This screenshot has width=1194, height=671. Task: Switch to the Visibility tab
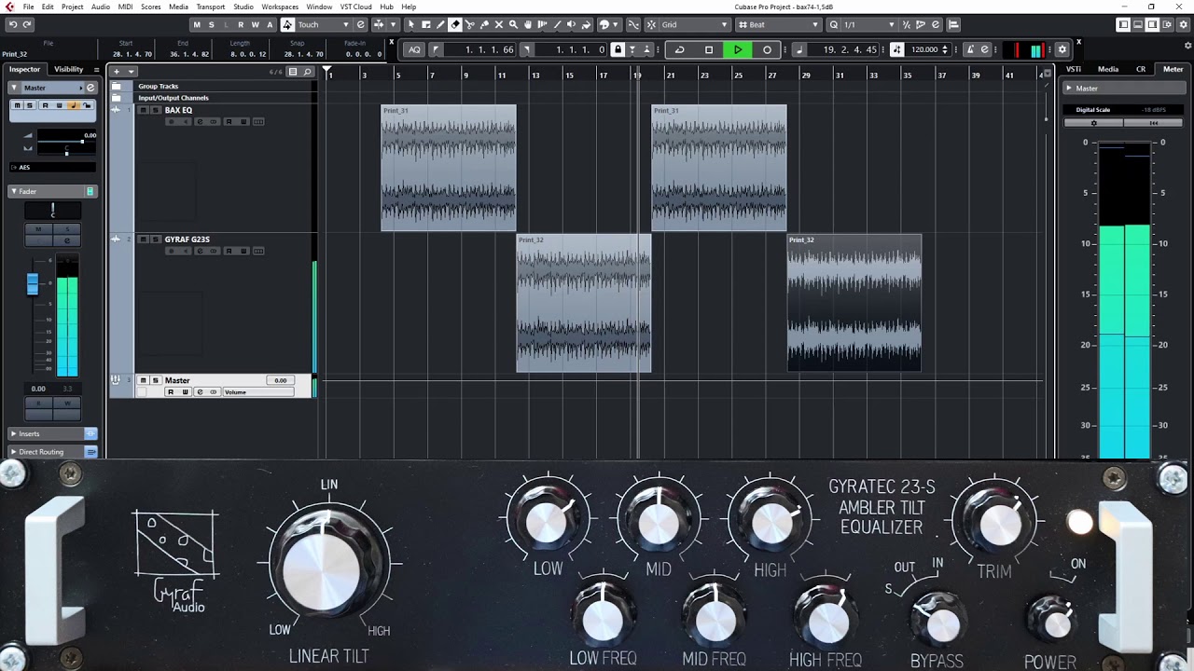tap(68, 69)
